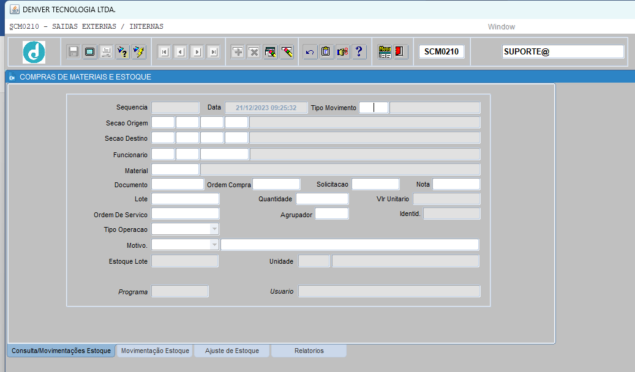The image size is (635, 372).
Task: Click the Data field showing 21/12/2023 09:25:32
Action: click(x=266, y=108)
